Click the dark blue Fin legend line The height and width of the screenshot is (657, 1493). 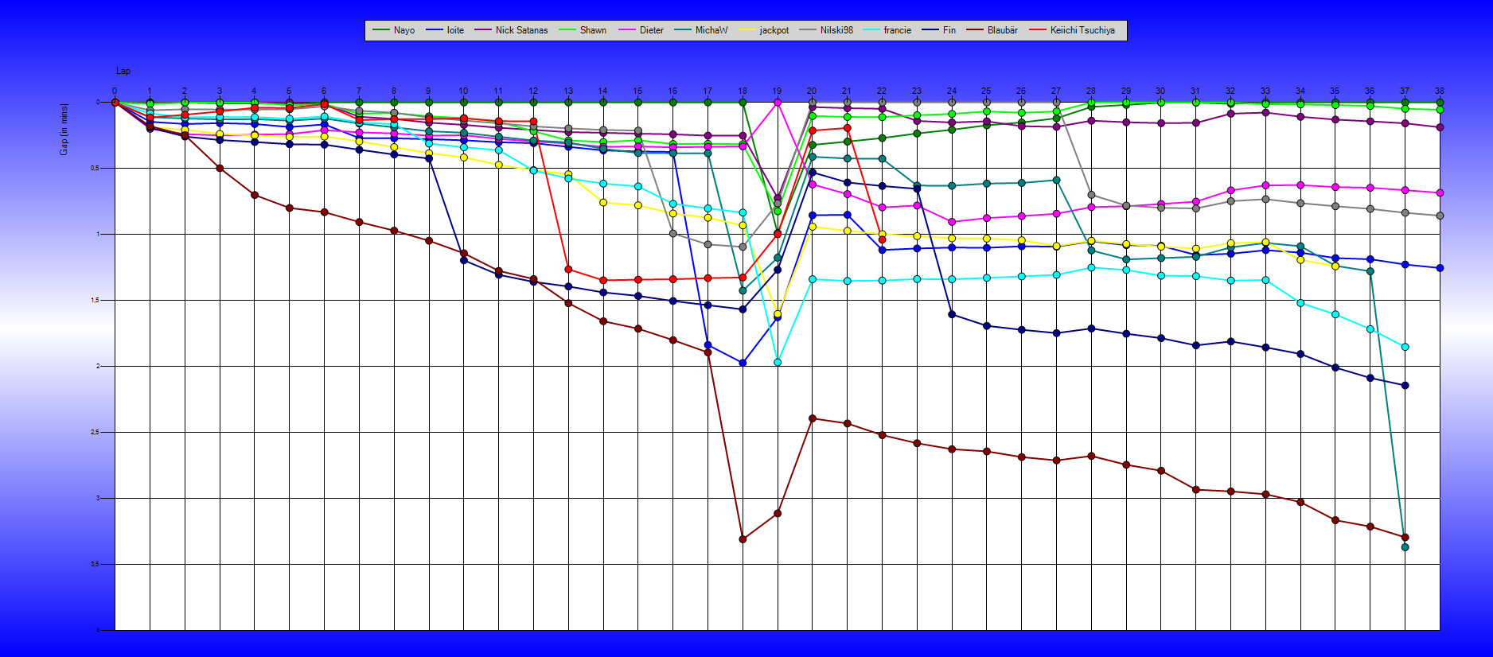coord(931,30)
